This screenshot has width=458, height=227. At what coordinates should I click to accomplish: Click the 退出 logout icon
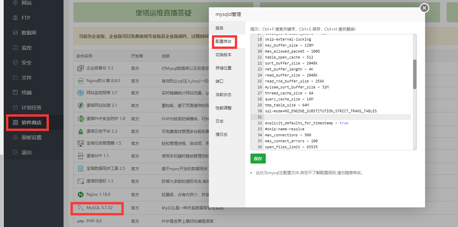coord(15,153)
